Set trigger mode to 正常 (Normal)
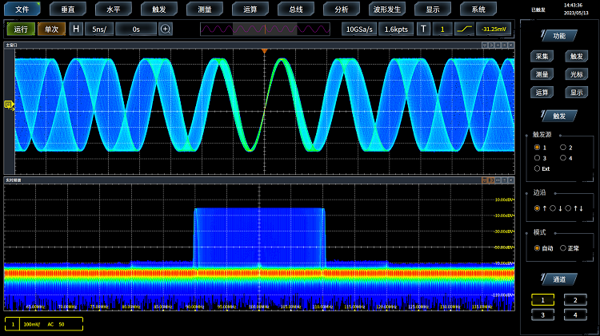Viewport: 600px width, 336px height. (x=563, y=248)
